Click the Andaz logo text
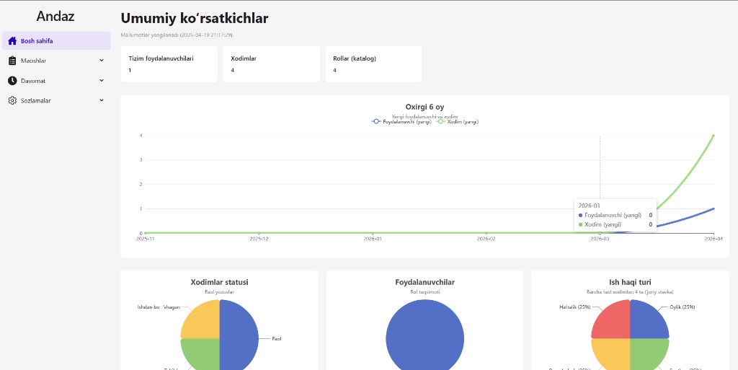Image resolution: width=738 pixels, height=370 pixels. click(55, 16)
